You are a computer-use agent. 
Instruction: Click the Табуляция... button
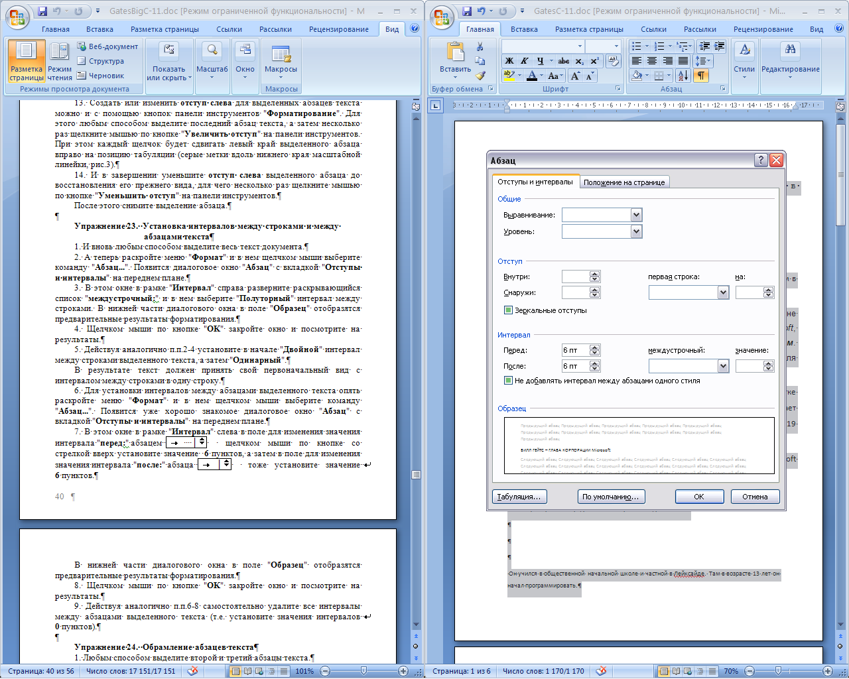coord(519,497)
